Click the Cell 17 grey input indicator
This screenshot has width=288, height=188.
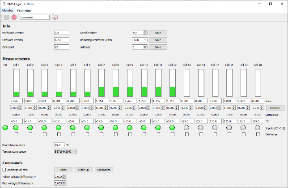pyautogui.click(x=243, y=128)
